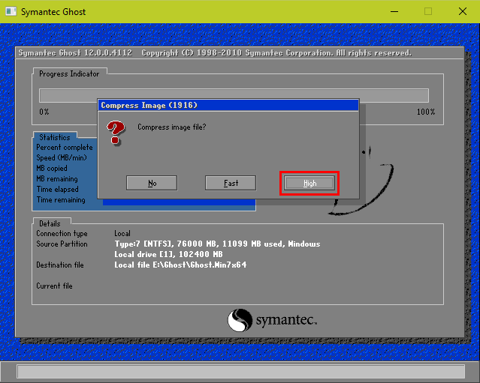Click the 'Local file E:\Ghost\Ghost.Win7x64' path
480x383 pixels.
click(180, 265)
